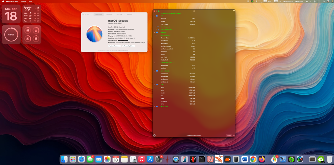Open Mail app in the Dock
The image size is (334, 165).
(x=99, y=159)
